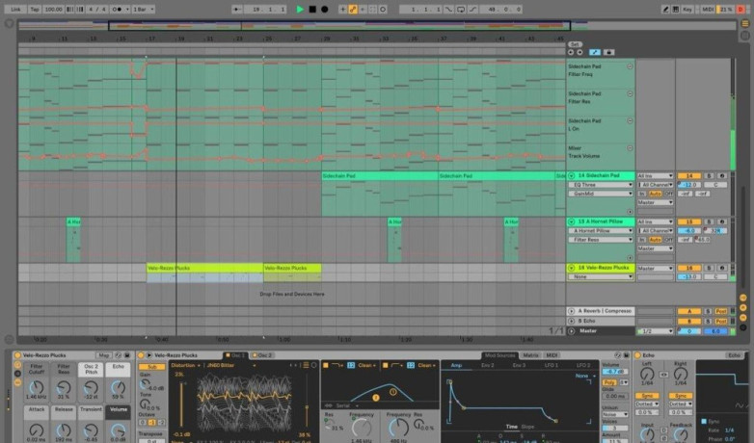Image resolution: width=754 pixels, height=443 pixels.
Task: Arm recording on 15 A Hornet Pillow
Action: pos(721,221)
